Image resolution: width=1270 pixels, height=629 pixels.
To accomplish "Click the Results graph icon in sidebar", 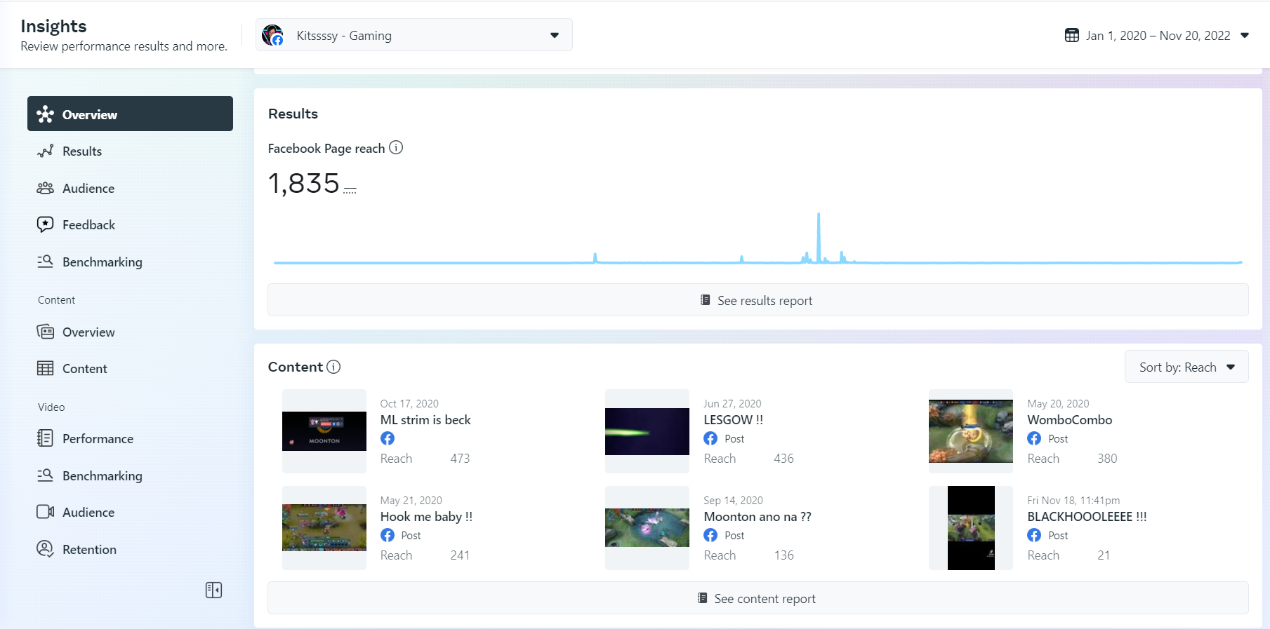I will (x=46, y=151).
